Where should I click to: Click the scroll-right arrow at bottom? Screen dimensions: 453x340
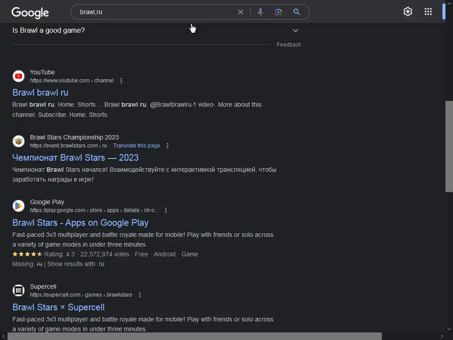[442, 336]
